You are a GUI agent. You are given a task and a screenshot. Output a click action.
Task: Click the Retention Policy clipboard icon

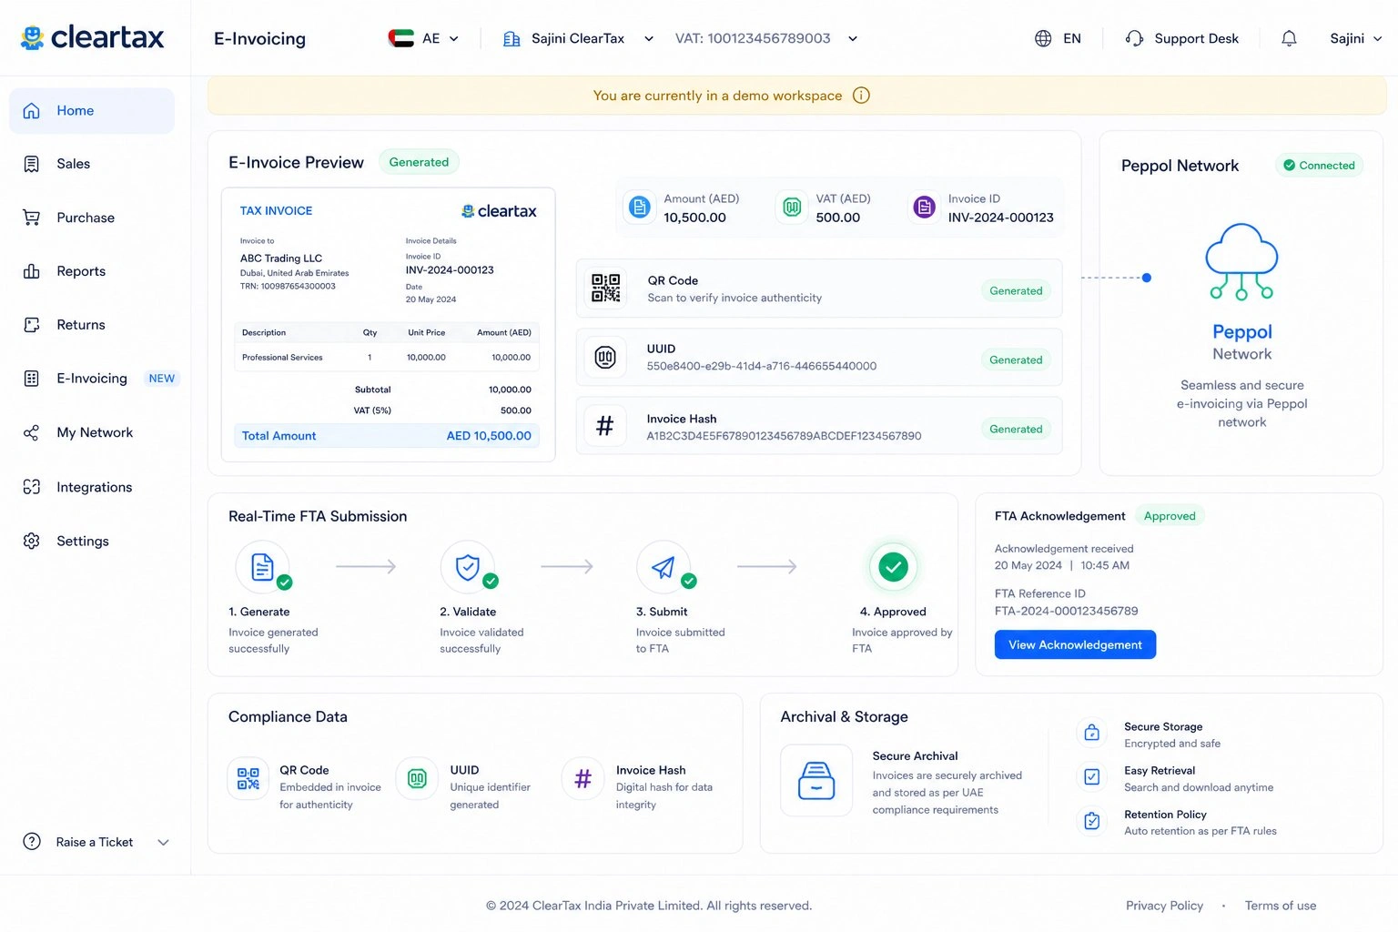pos(1092,821)
